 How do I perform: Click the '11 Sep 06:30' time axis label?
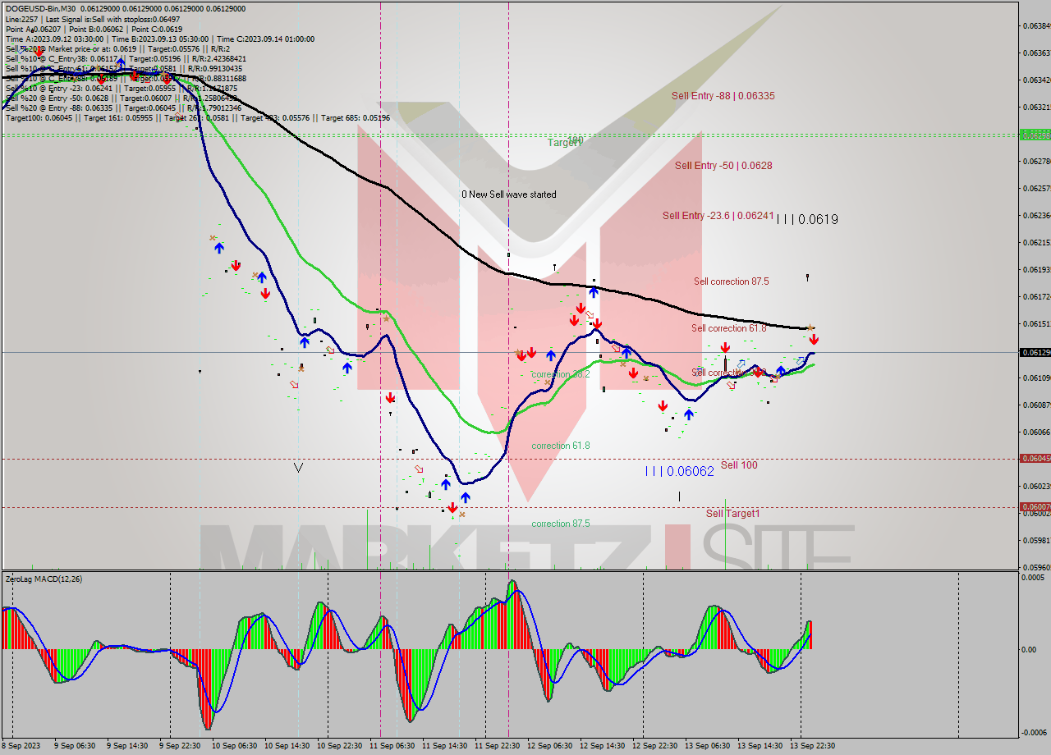point(392,746)
